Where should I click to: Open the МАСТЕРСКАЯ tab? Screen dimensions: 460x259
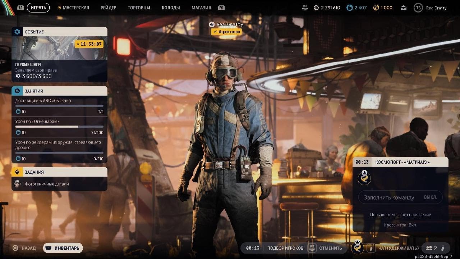coord(73,8)
